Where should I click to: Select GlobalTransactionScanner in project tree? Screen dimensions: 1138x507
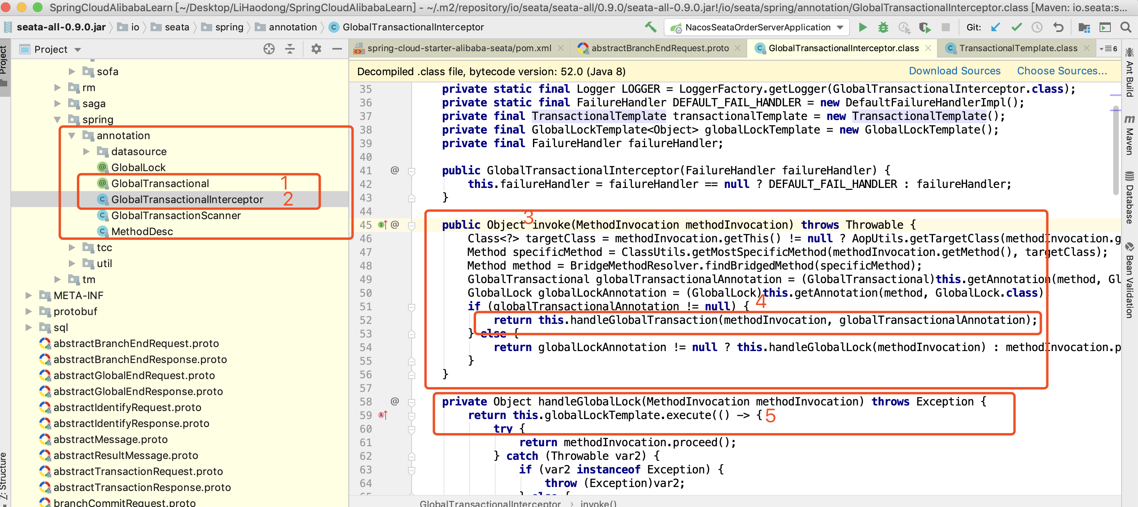pyautogui.click(x=175, y=216)
